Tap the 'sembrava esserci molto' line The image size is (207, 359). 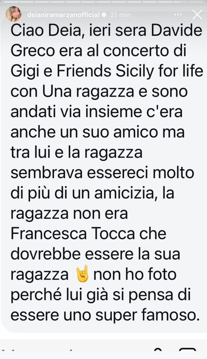102,173
